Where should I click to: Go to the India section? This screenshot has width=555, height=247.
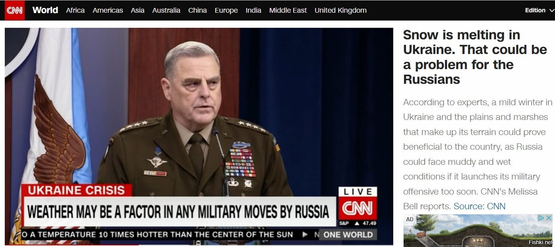point(253,10)
